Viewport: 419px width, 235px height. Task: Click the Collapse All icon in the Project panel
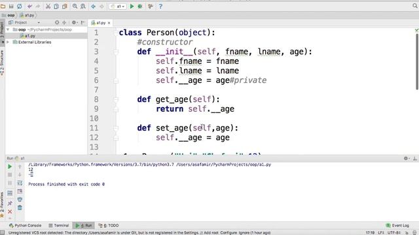tap(64, 22)
